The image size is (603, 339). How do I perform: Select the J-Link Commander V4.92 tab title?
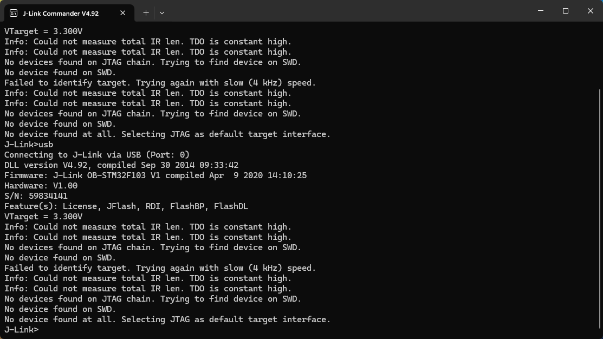pyautogui.click(x=61, y=14)
